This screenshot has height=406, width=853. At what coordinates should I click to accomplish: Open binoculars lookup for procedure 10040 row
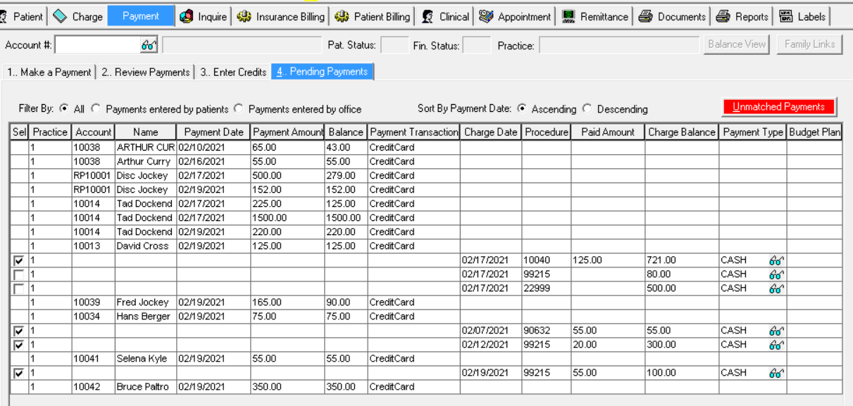(776, 260)
